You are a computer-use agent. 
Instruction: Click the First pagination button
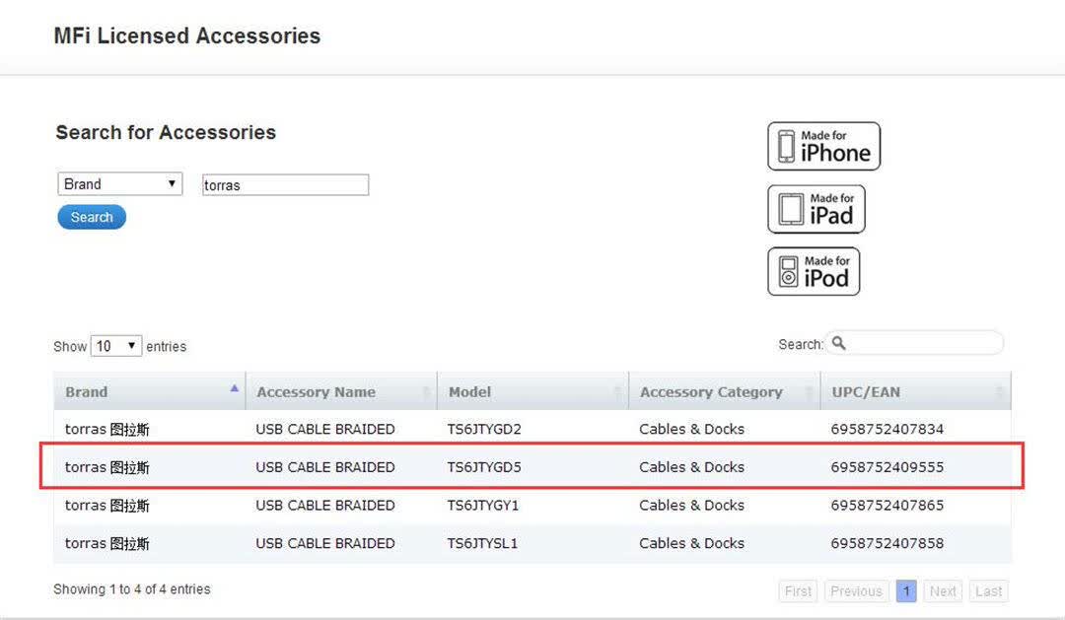click(x=798, y=591)
